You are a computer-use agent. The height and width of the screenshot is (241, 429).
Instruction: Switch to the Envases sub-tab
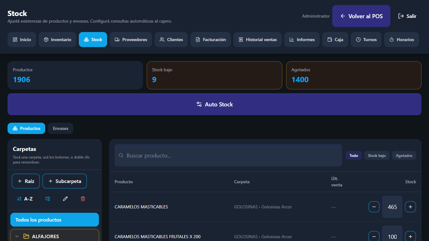(60, 128)
